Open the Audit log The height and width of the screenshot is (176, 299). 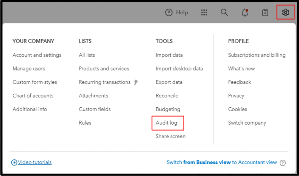click(167, 123)
